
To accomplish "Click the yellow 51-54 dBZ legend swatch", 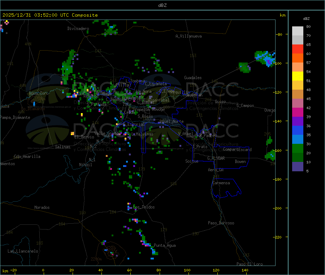I will tap(298, 76).
